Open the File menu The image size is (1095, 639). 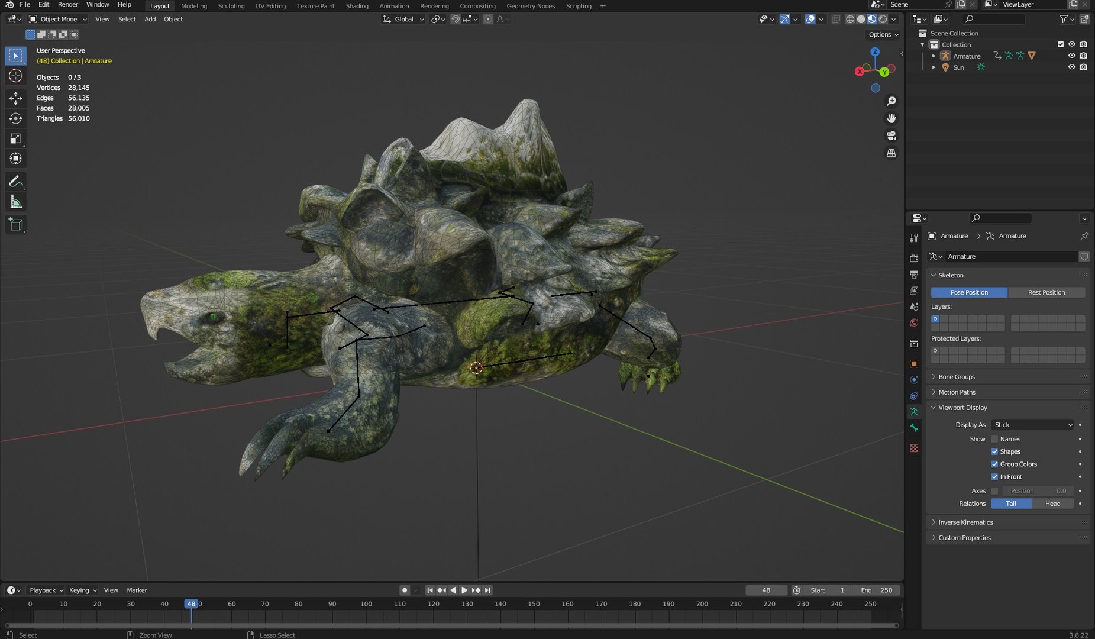point(25,5)
